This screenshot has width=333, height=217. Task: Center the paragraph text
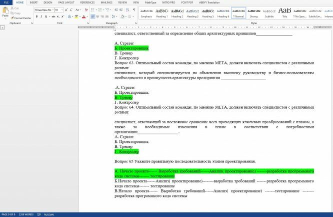pos(97,17)
